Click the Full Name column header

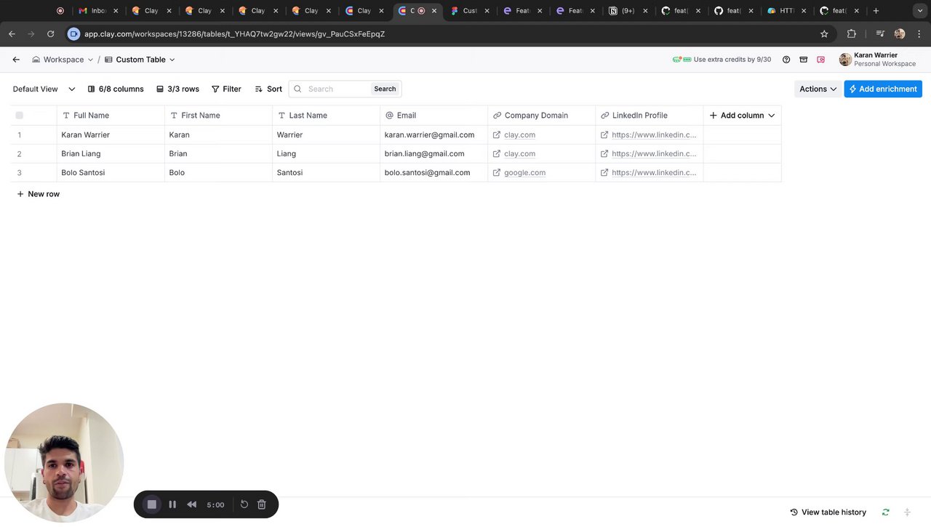click(111, 116)
